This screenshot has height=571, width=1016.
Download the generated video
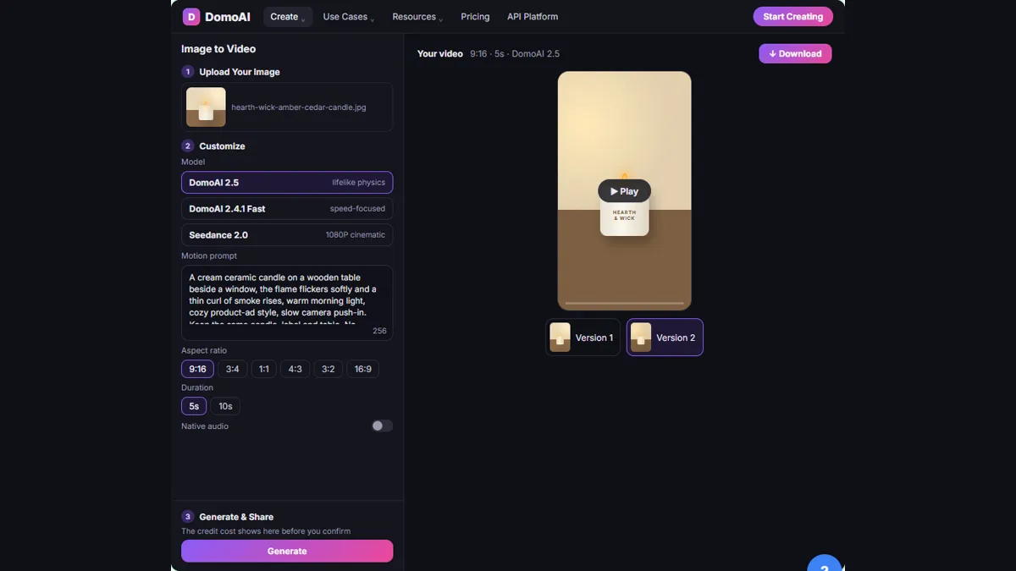click(x=795, y=53)
